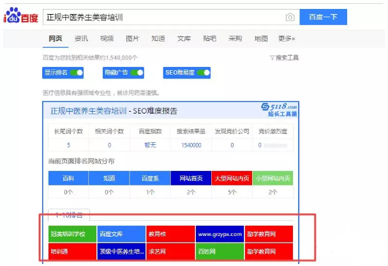
Task: Click the 搜索工具 filter icon
Action: (272, 58)
